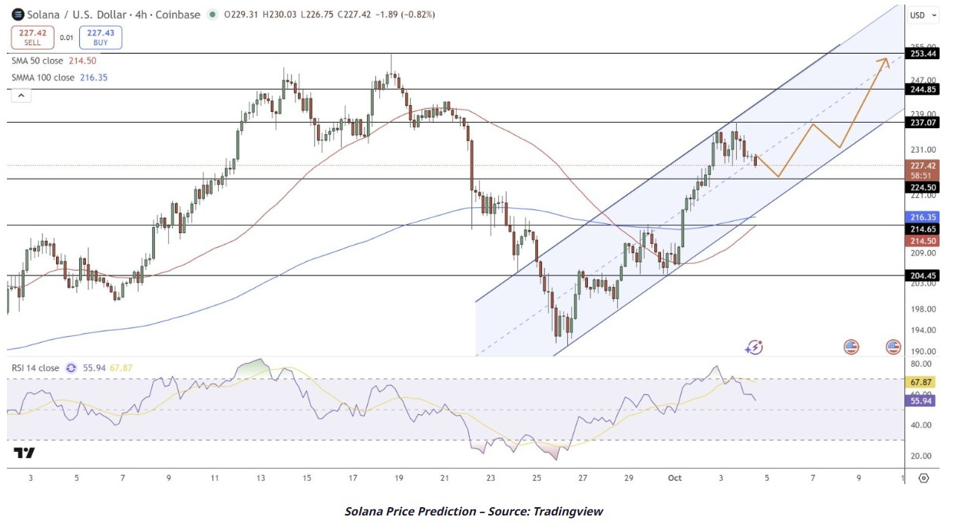The image size is (958, 527).
Task: Select the SMMA 100 close indicator legend
Action: (43, 77)
